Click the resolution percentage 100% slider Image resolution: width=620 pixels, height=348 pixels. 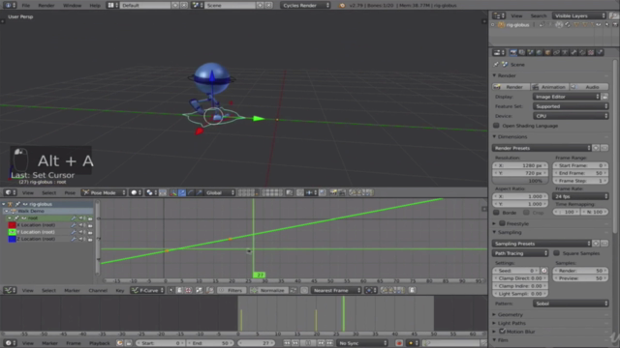point(520,181)
